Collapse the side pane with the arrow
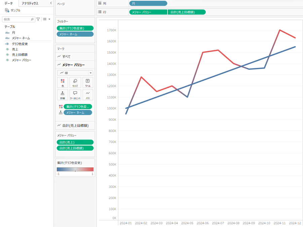This screenshot has width=303, height=227. (x=51, y=3)
